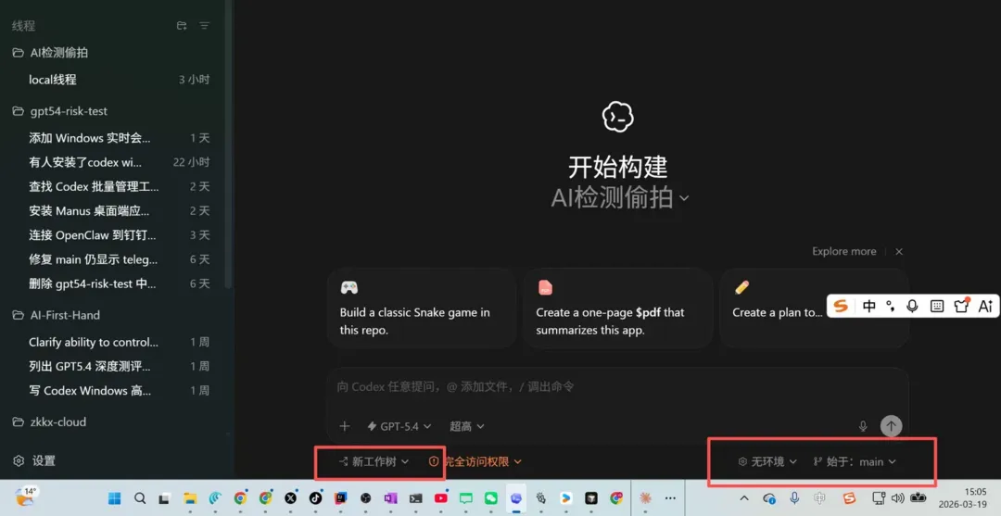Click the plus attach icon in composer
1001x516 pixels.
[345, 426]
